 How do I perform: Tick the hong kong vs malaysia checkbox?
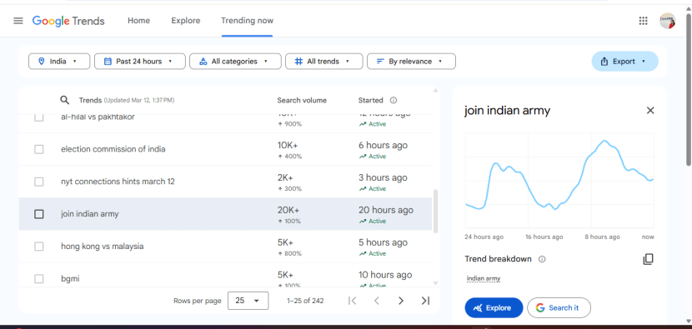point(39,246)
